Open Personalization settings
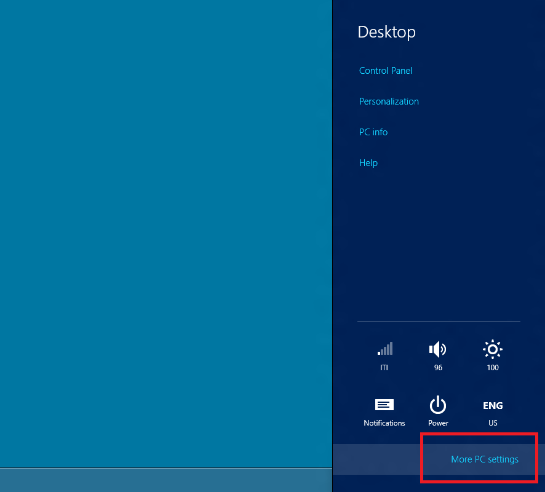This screenshot has height=492, width=545. [389, 101]
